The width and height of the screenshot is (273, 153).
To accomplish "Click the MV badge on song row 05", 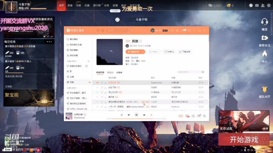I will click(147, 102).
